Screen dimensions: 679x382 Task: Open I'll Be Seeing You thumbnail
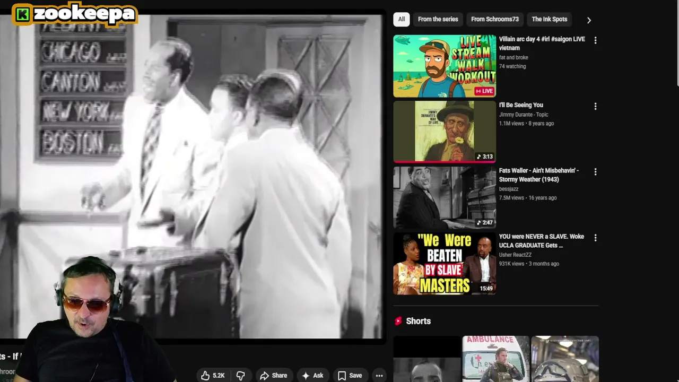[x=445, y=132]
